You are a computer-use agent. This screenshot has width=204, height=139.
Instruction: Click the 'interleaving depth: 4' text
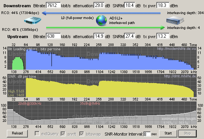(x=183, y=28)
